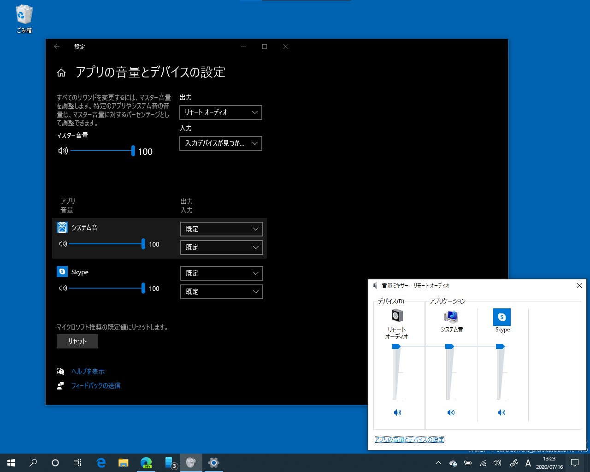
Task: Open volume icon in system tray
Action: (x=497, y=463)
